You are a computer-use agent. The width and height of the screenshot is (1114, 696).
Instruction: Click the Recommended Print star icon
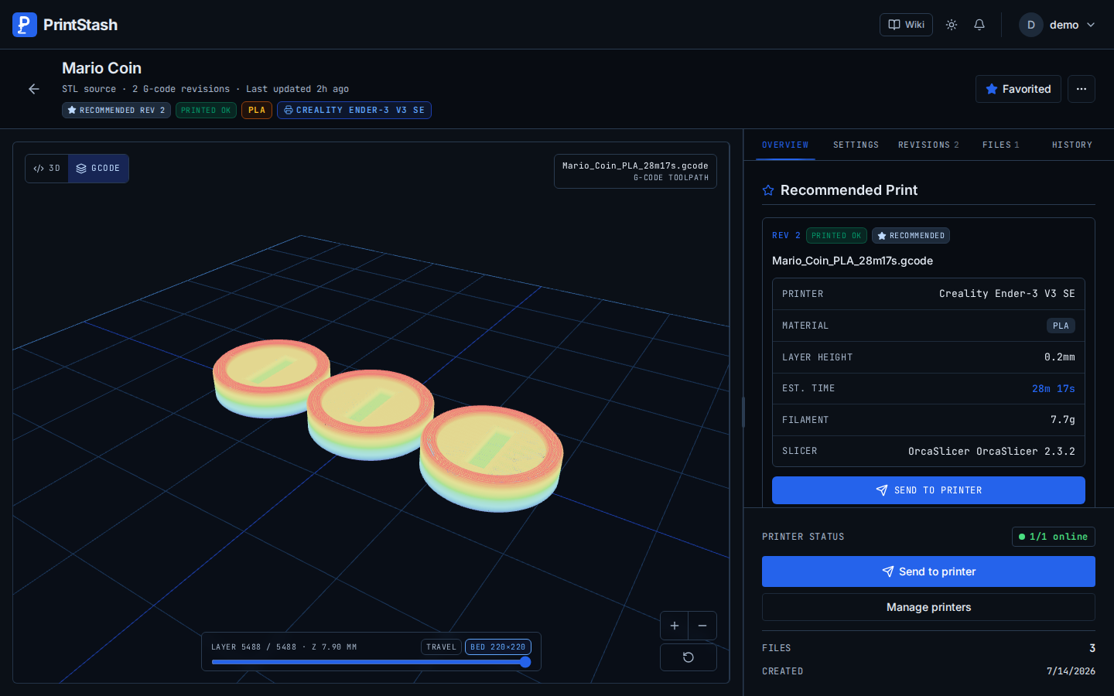click(x=768, y=190)
